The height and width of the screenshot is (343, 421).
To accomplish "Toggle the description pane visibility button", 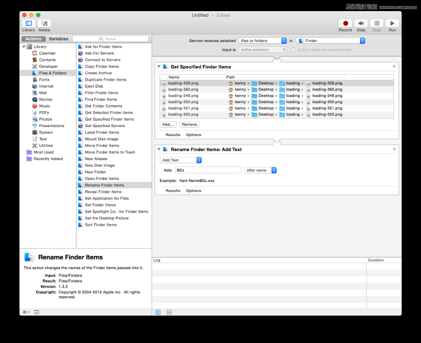I will [37, 312].
